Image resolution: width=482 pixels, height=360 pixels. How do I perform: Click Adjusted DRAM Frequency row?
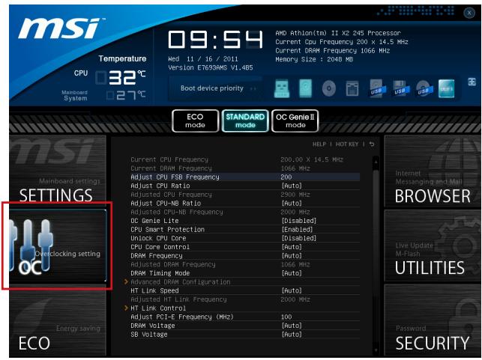pyautogui.click(x=245, y=264)
